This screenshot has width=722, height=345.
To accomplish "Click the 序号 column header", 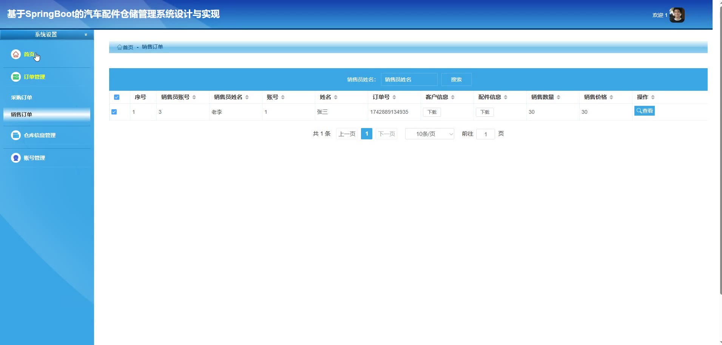I will (x=140, y=97).
